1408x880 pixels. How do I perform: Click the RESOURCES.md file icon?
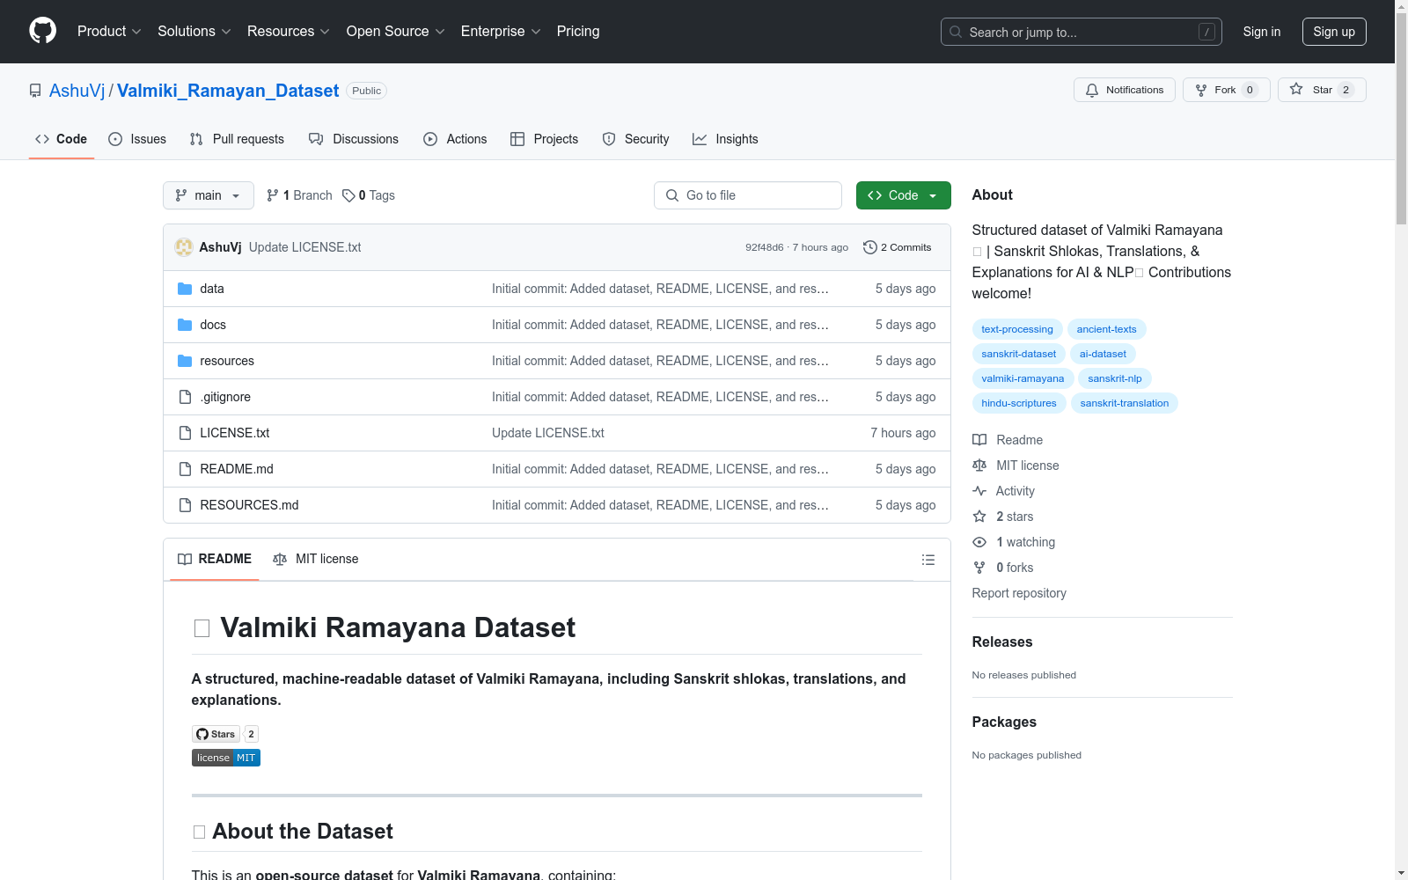click(185, 505)
